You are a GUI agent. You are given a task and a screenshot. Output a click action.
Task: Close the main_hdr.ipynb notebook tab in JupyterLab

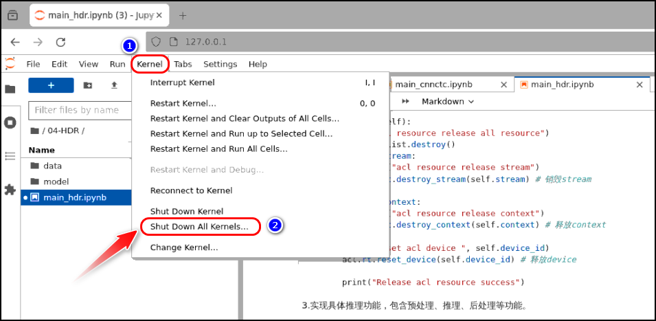tap(640, 85)
